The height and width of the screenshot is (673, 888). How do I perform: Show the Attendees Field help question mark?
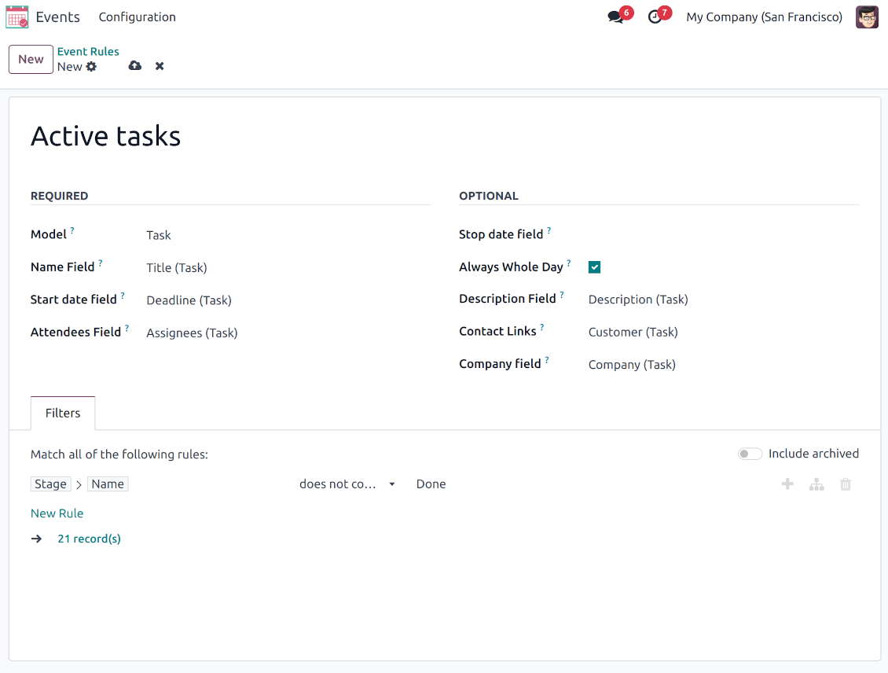127,328
